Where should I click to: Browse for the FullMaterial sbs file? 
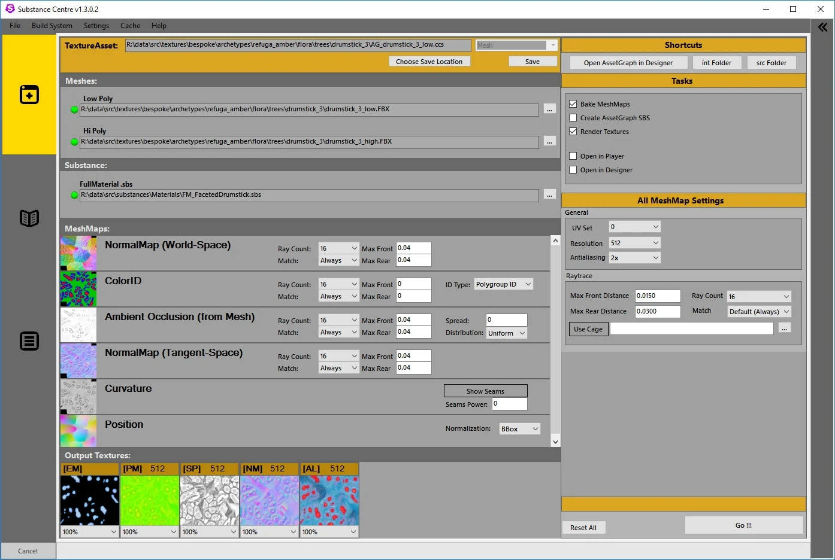coord(549,194)
